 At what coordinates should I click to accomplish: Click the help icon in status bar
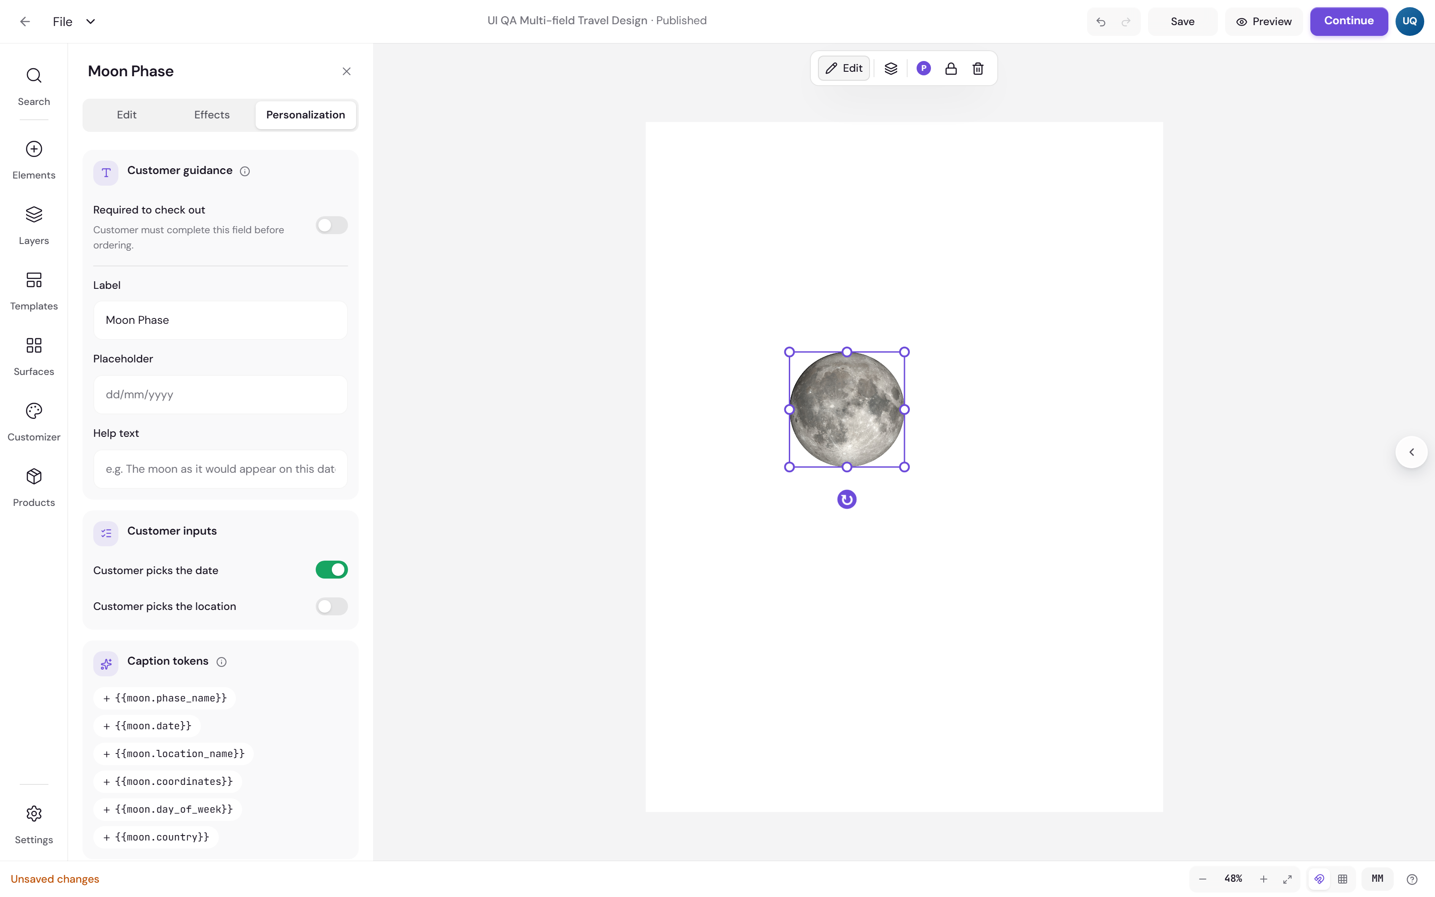click(1412, 879)
